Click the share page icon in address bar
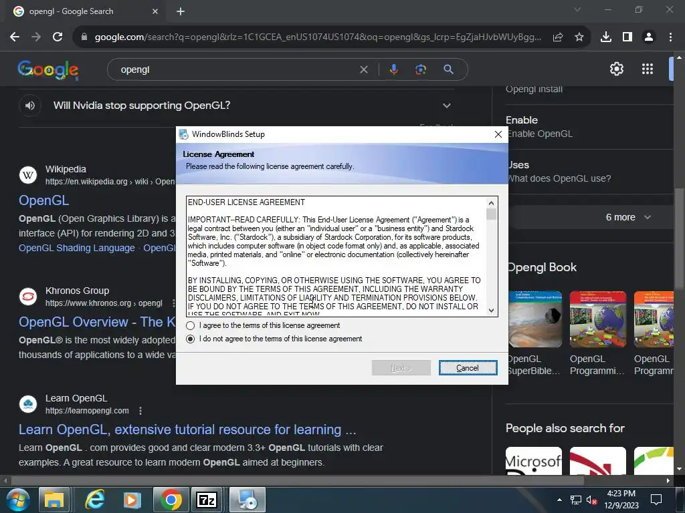Image resolution: width=685 pixels, height=513 pixels. [x=557, y=37]
